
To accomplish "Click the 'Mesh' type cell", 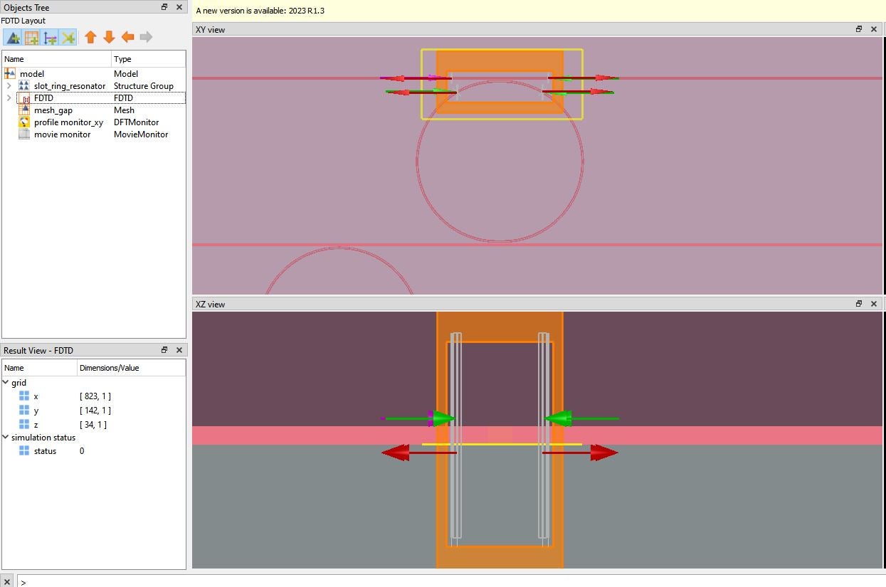I will [124, 110].
